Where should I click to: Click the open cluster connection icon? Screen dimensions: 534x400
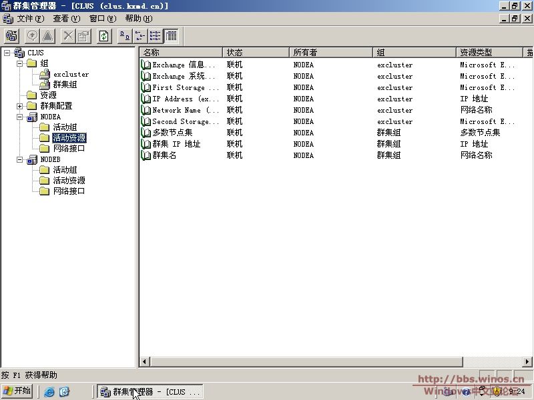point(11,36)
